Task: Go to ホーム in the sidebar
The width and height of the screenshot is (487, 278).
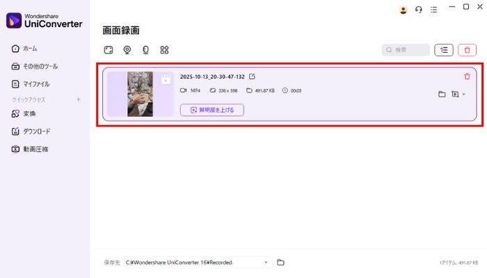Action: point(30,49)
